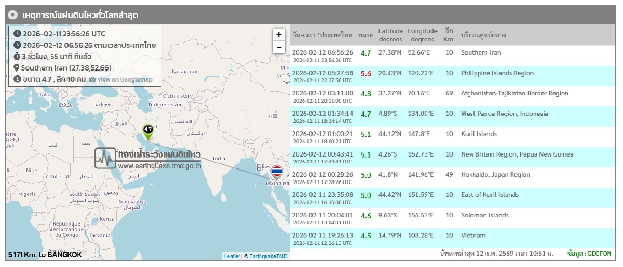Click the Latitude degrees column header

click(390, 35)
